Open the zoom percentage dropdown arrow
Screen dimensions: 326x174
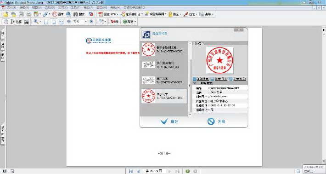(86, 22)
